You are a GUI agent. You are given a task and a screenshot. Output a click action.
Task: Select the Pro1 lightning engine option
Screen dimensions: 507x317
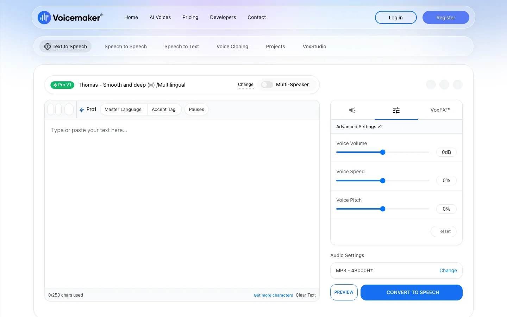point(88,110)
